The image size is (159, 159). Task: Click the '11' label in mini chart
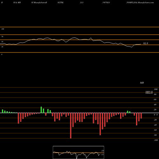(102, 155)
